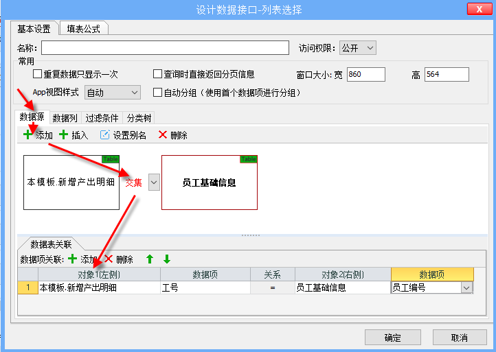Open the 过滤条件 tab

(x=102, y=118)
